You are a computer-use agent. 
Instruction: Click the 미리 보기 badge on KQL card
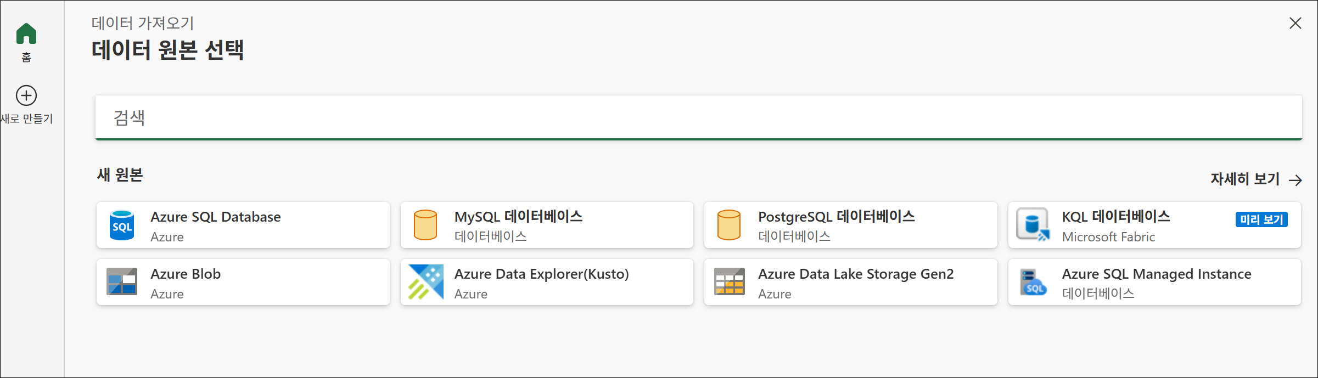click(1261, 219)
